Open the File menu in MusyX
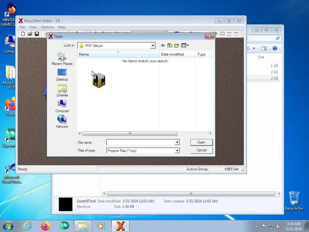This screenshot has width=309, height=232. [22, 27]
